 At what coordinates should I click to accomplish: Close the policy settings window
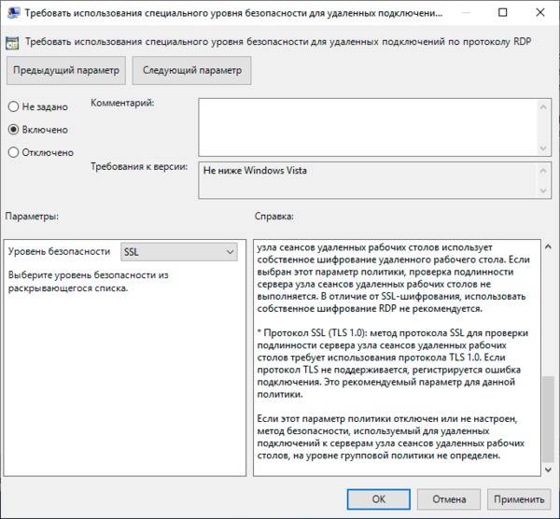[x=540, y=12]
